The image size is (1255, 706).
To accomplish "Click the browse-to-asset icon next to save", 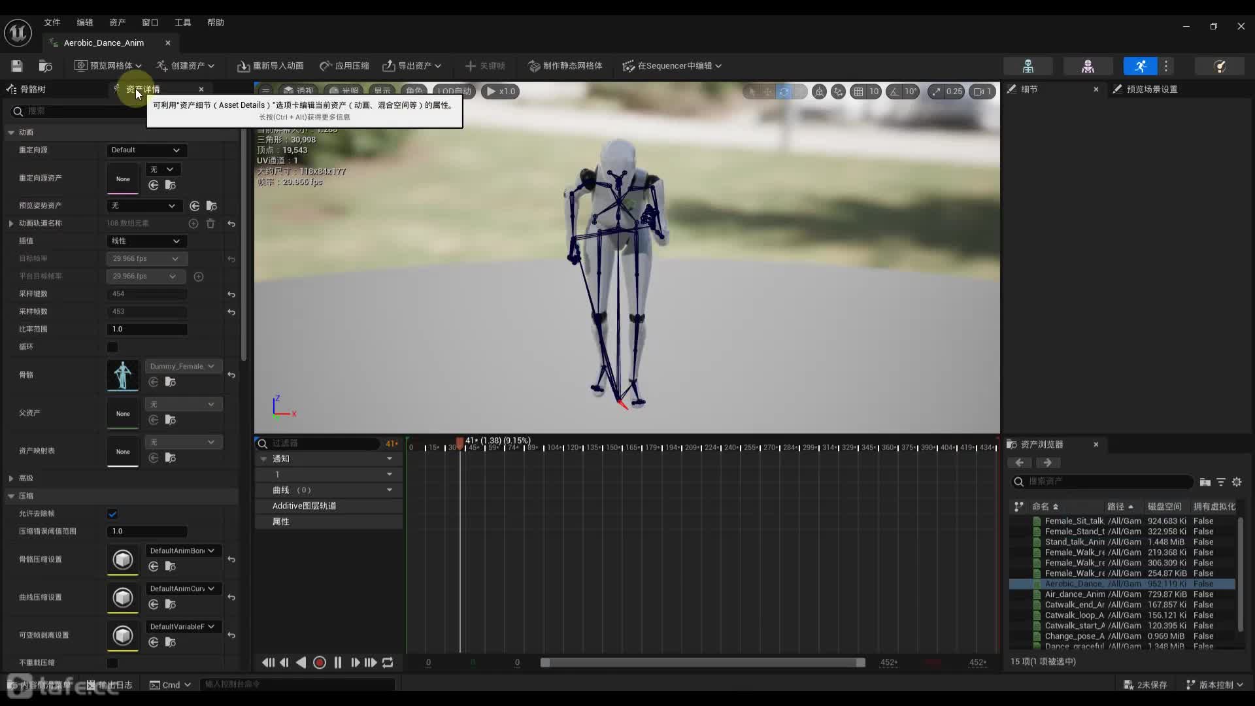I will click(x=45, y=65).
